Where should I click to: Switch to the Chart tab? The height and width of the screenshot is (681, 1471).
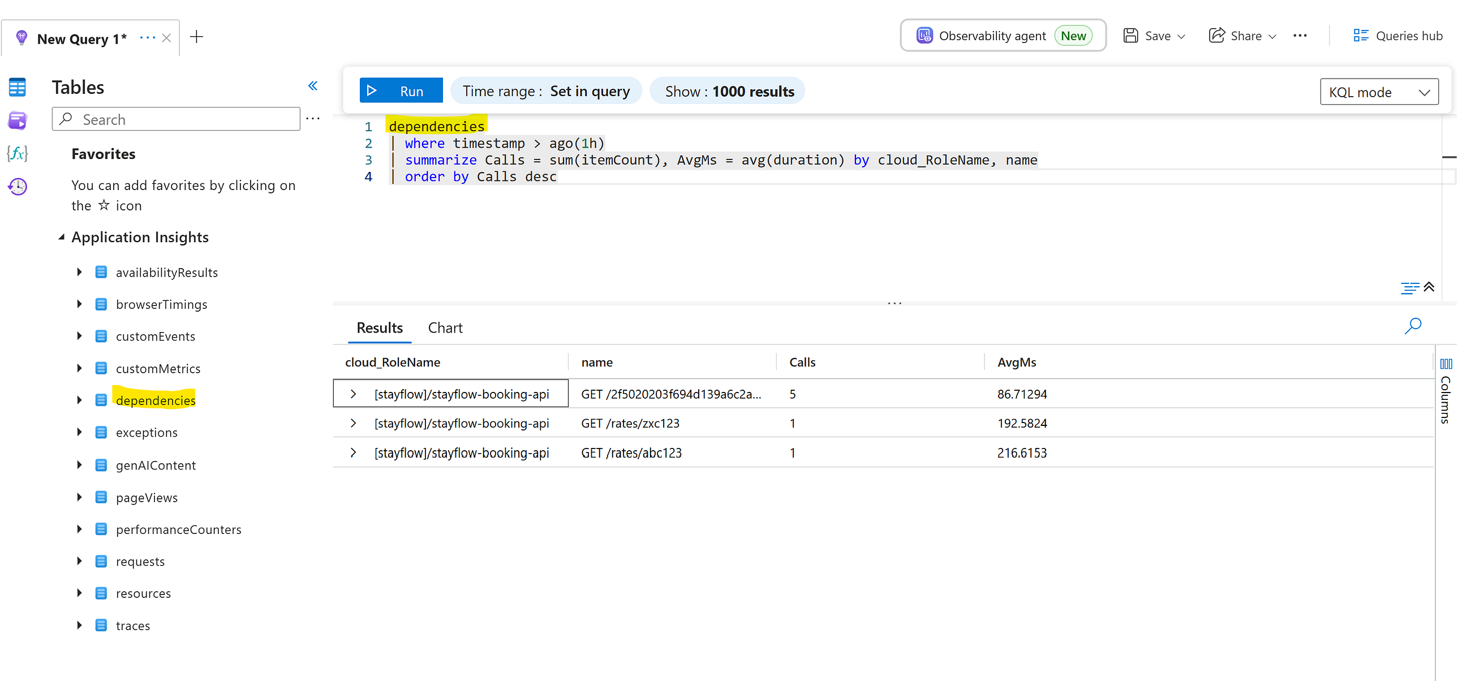[x=445, y=327]
